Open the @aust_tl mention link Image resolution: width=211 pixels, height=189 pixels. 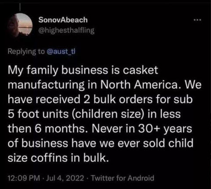[x=61, y=51]
